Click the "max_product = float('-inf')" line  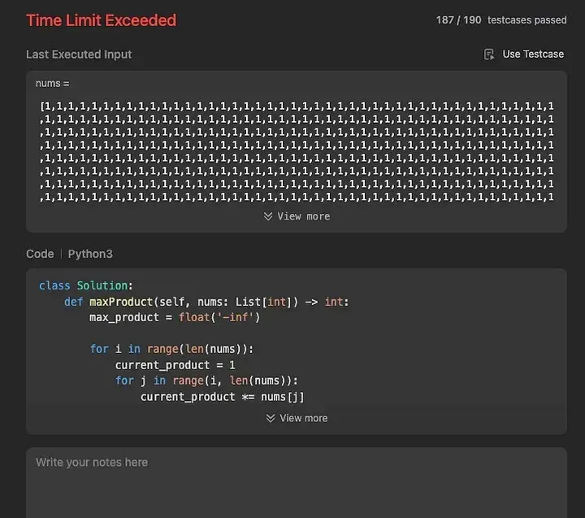[x=175, y=317]
